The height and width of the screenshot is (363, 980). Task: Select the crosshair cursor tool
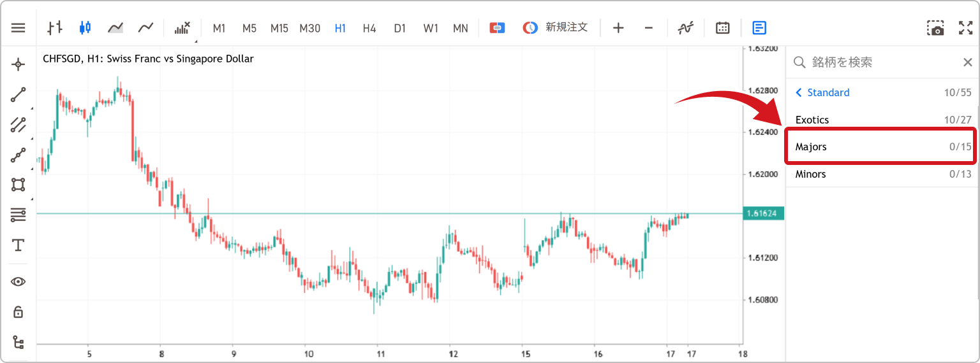(x=19, y=64)
